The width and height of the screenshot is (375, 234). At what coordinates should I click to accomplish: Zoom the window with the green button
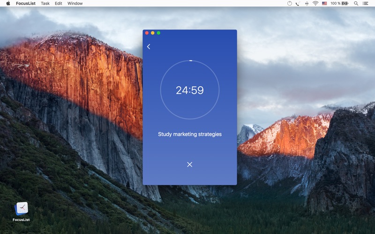[158, 33]
